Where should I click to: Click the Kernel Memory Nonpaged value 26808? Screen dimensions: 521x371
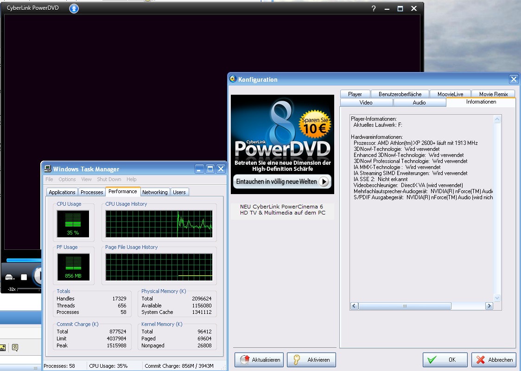[x=204, y=345]
